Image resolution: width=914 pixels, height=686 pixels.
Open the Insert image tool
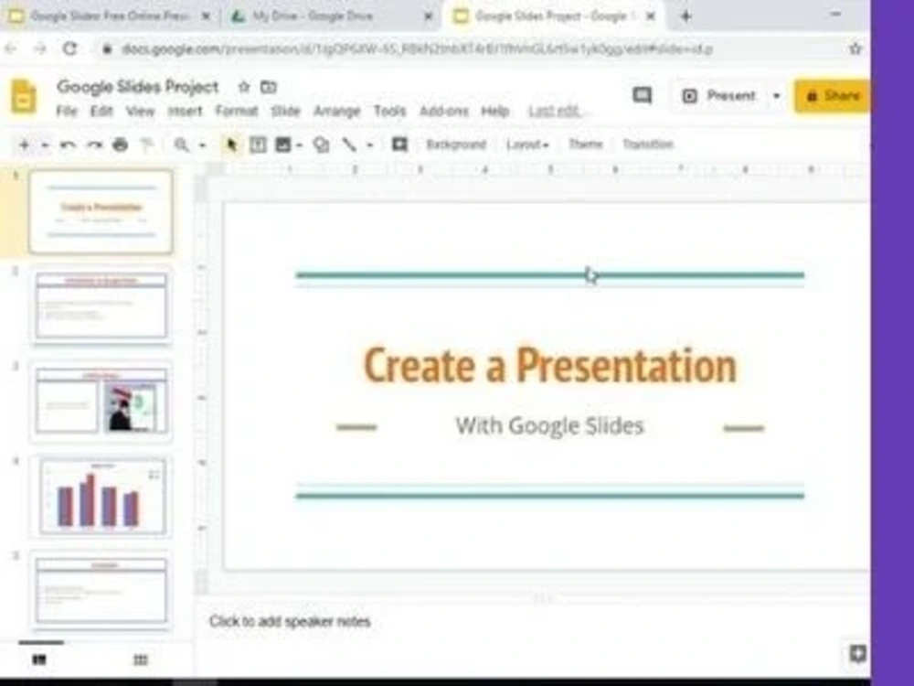[x=285, y=145]
